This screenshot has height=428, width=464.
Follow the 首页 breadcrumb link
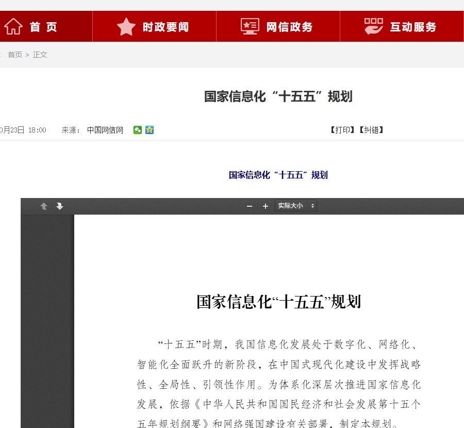pos(15,55)
